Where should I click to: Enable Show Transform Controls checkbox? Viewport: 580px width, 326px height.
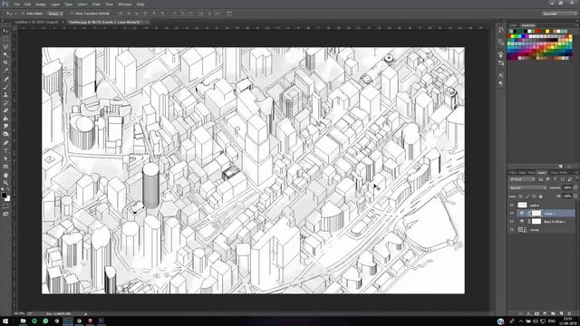[x=72, y=14]
